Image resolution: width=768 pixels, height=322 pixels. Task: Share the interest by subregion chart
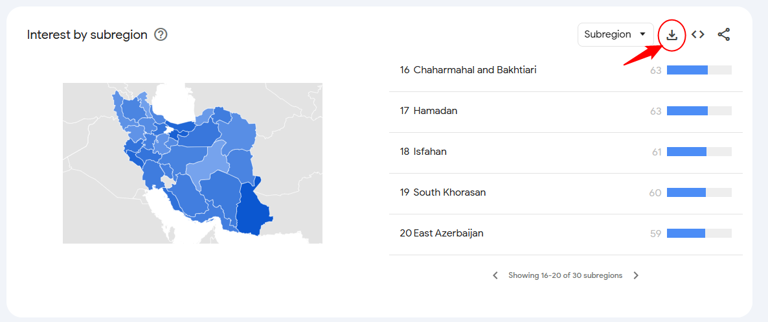click(724, 35)
